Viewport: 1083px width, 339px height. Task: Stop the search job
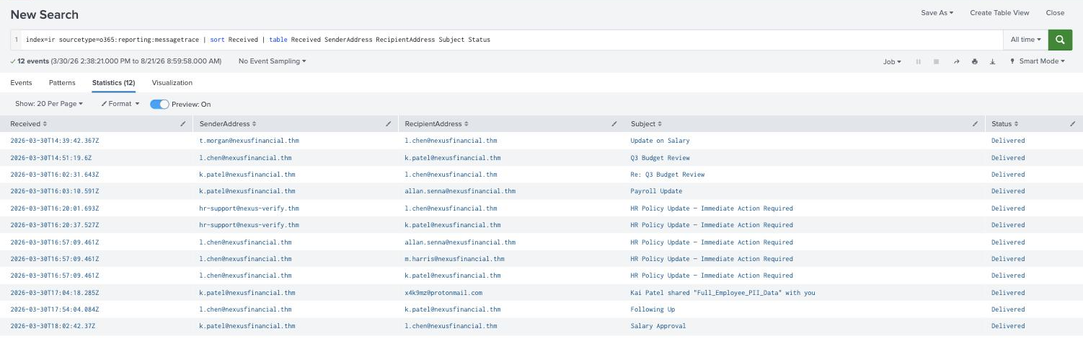[x=937, y=62]
